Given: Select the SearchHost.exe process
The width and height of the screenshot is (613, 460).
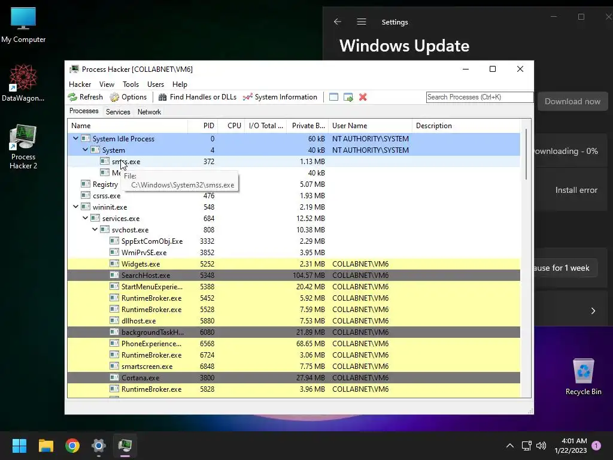Looking at the screenshot, I should click(293, 276).
